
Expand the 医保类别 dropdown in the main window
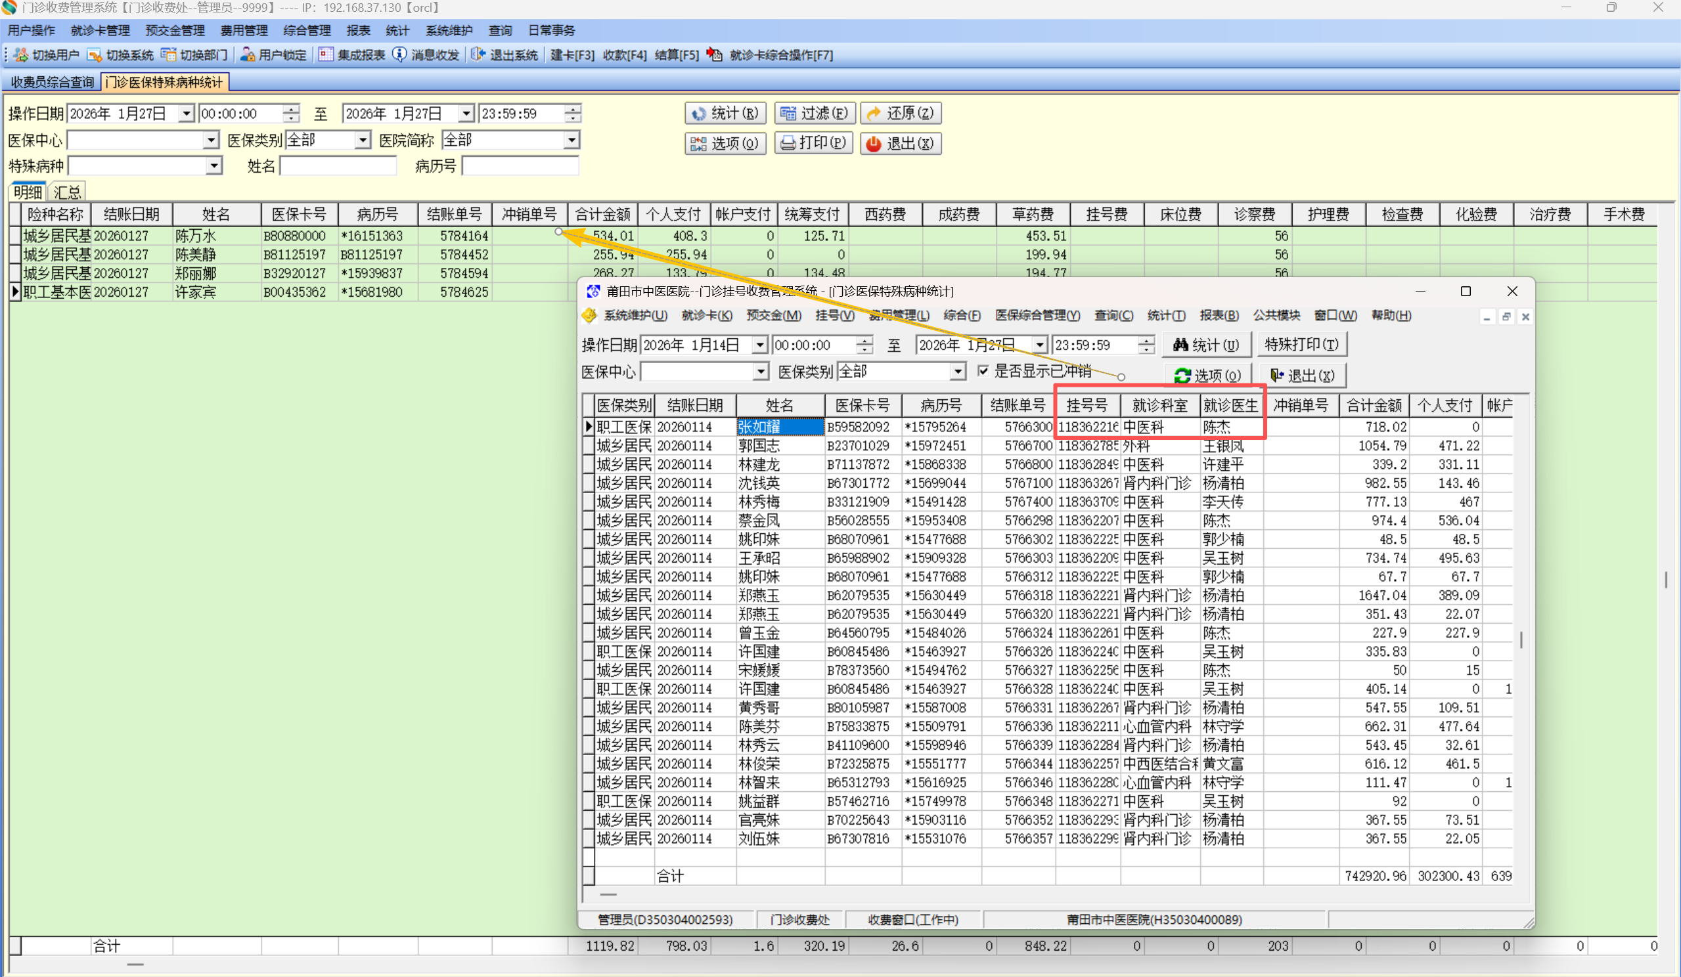(x=362, y=140)
